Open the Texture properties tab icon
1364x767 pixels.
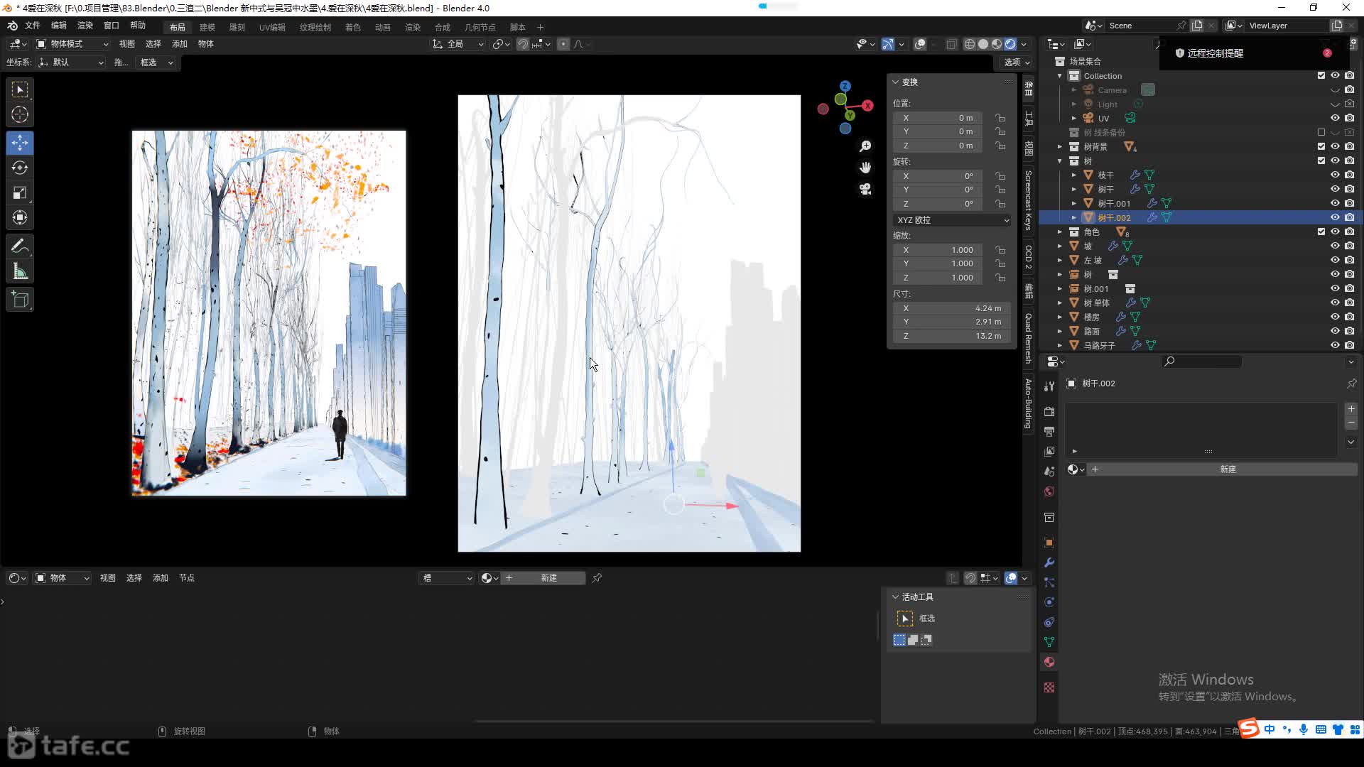click(x=1049, y=687)
